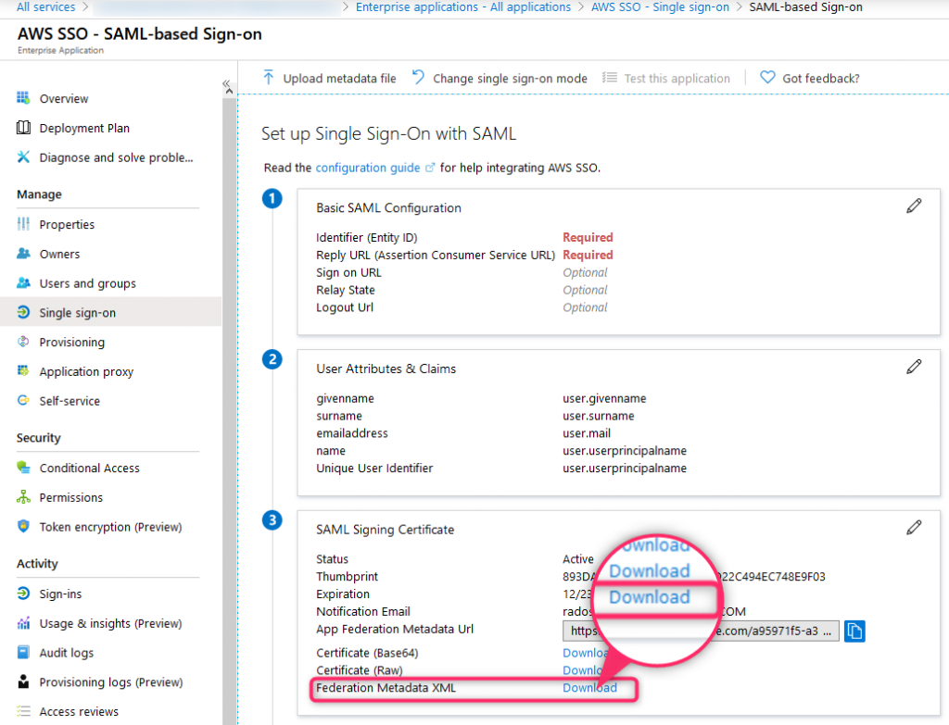The image size is (949, 725).
Task: Edit Basic SAML Configuration with pencil icon
Action: 914,206
